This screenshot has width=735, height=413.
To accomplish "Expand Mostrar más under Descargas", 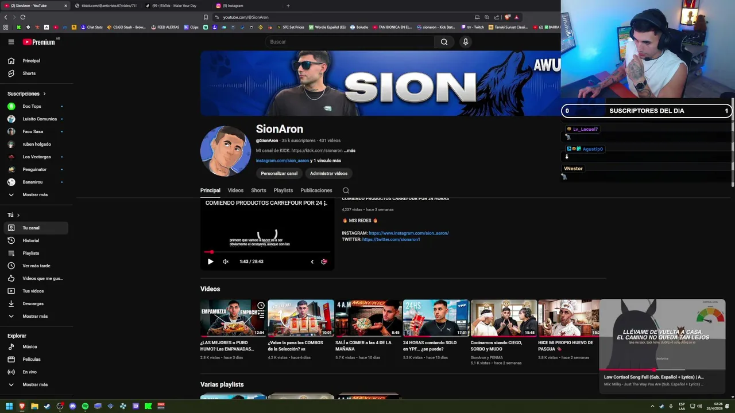I will pyautogui.click(x=37, y=316).
